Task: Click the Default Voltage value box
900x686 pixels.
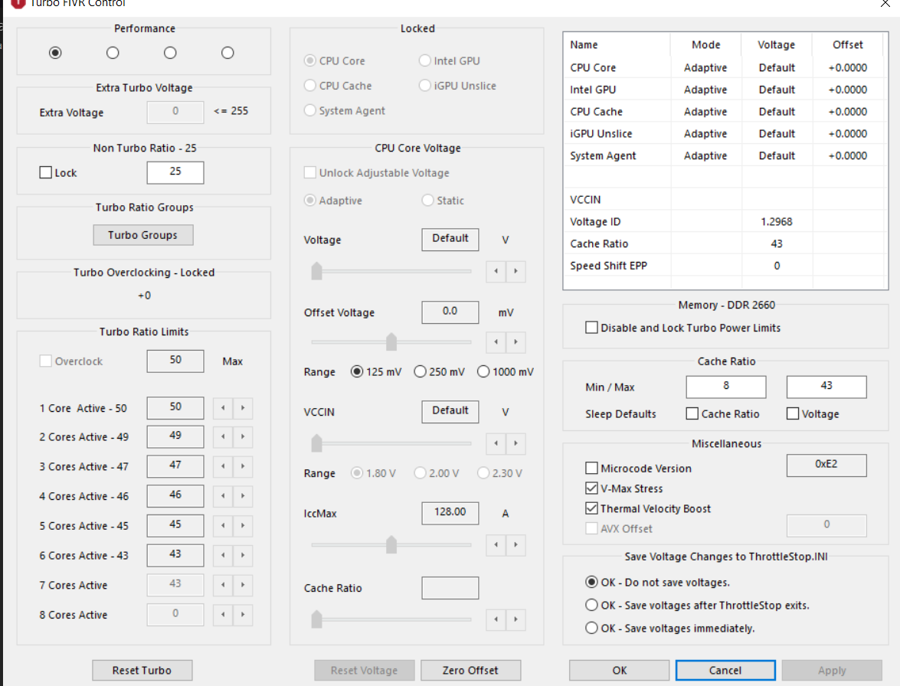Action: [x=450, y=239]
